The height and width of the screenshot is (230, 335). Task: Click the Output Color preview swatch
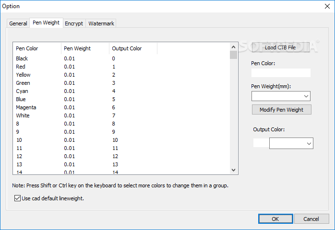261,143
